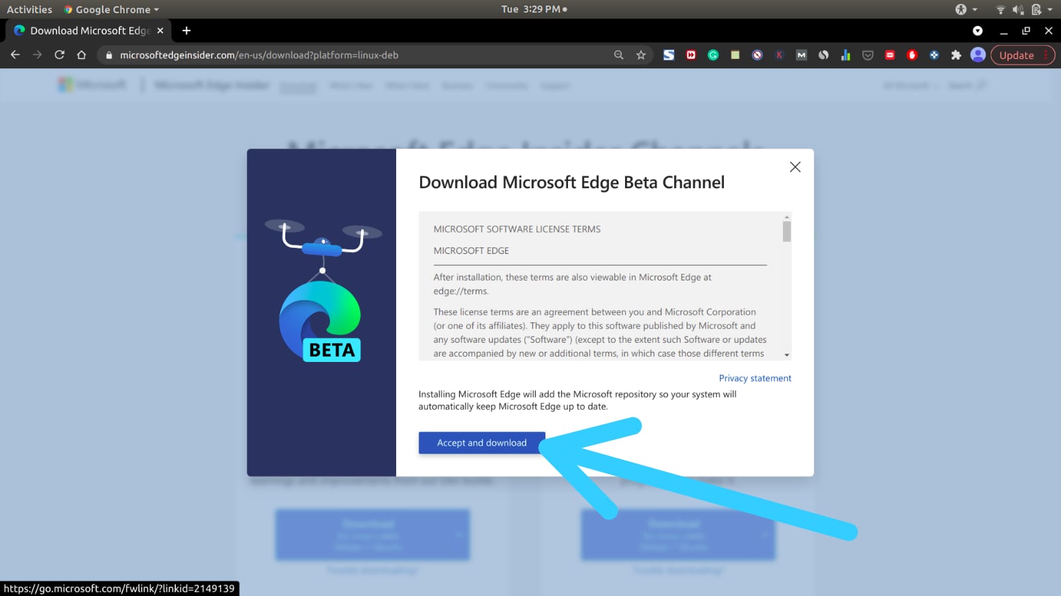
Task: Open the K extension icon
Action: (x=780, y=55)
